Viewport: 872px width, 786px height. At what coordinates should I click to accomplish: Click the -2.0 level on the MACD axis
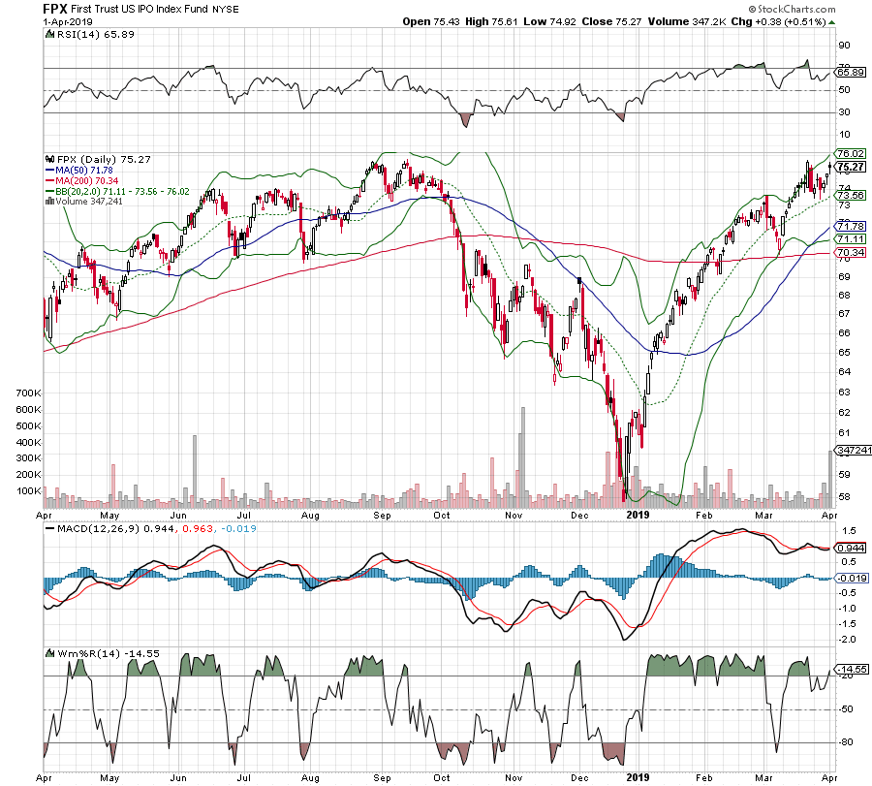click(848, 640)
